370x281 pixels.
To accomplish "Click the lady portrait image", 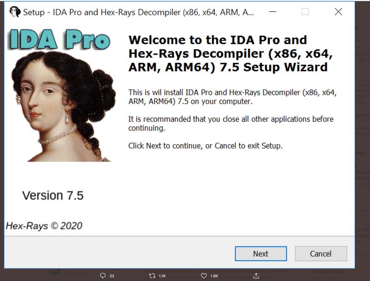I will [x=63, y=107].
